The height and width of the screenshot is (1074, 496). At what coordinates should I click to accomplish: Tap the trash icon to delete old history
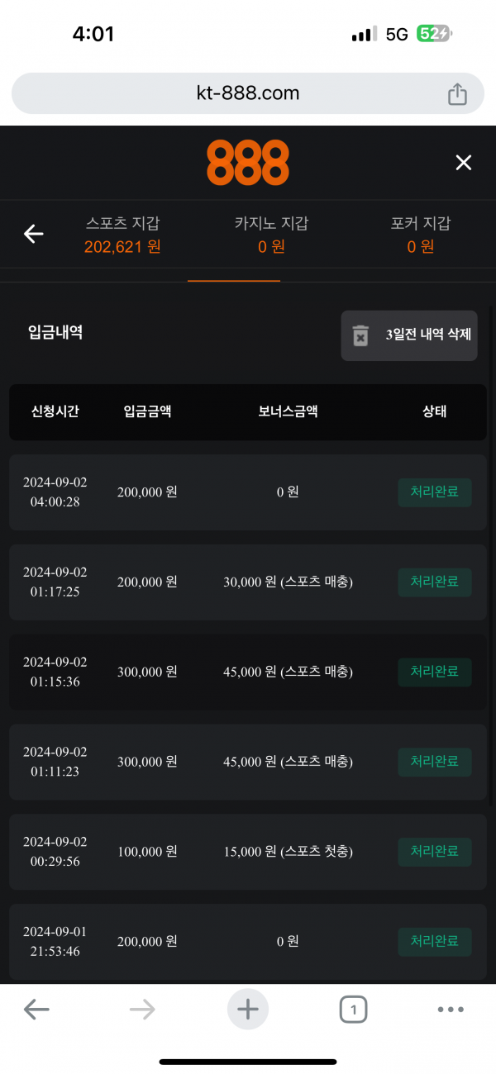click(361, 335)
